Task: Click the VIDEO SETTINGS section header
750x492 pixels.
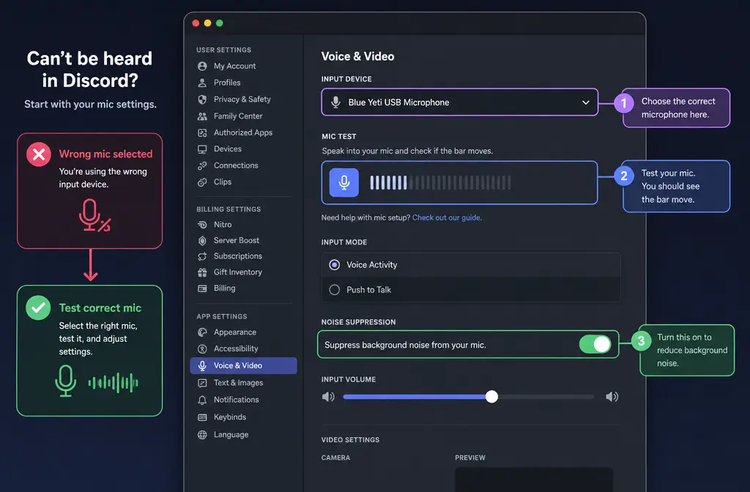Action: 350,440
